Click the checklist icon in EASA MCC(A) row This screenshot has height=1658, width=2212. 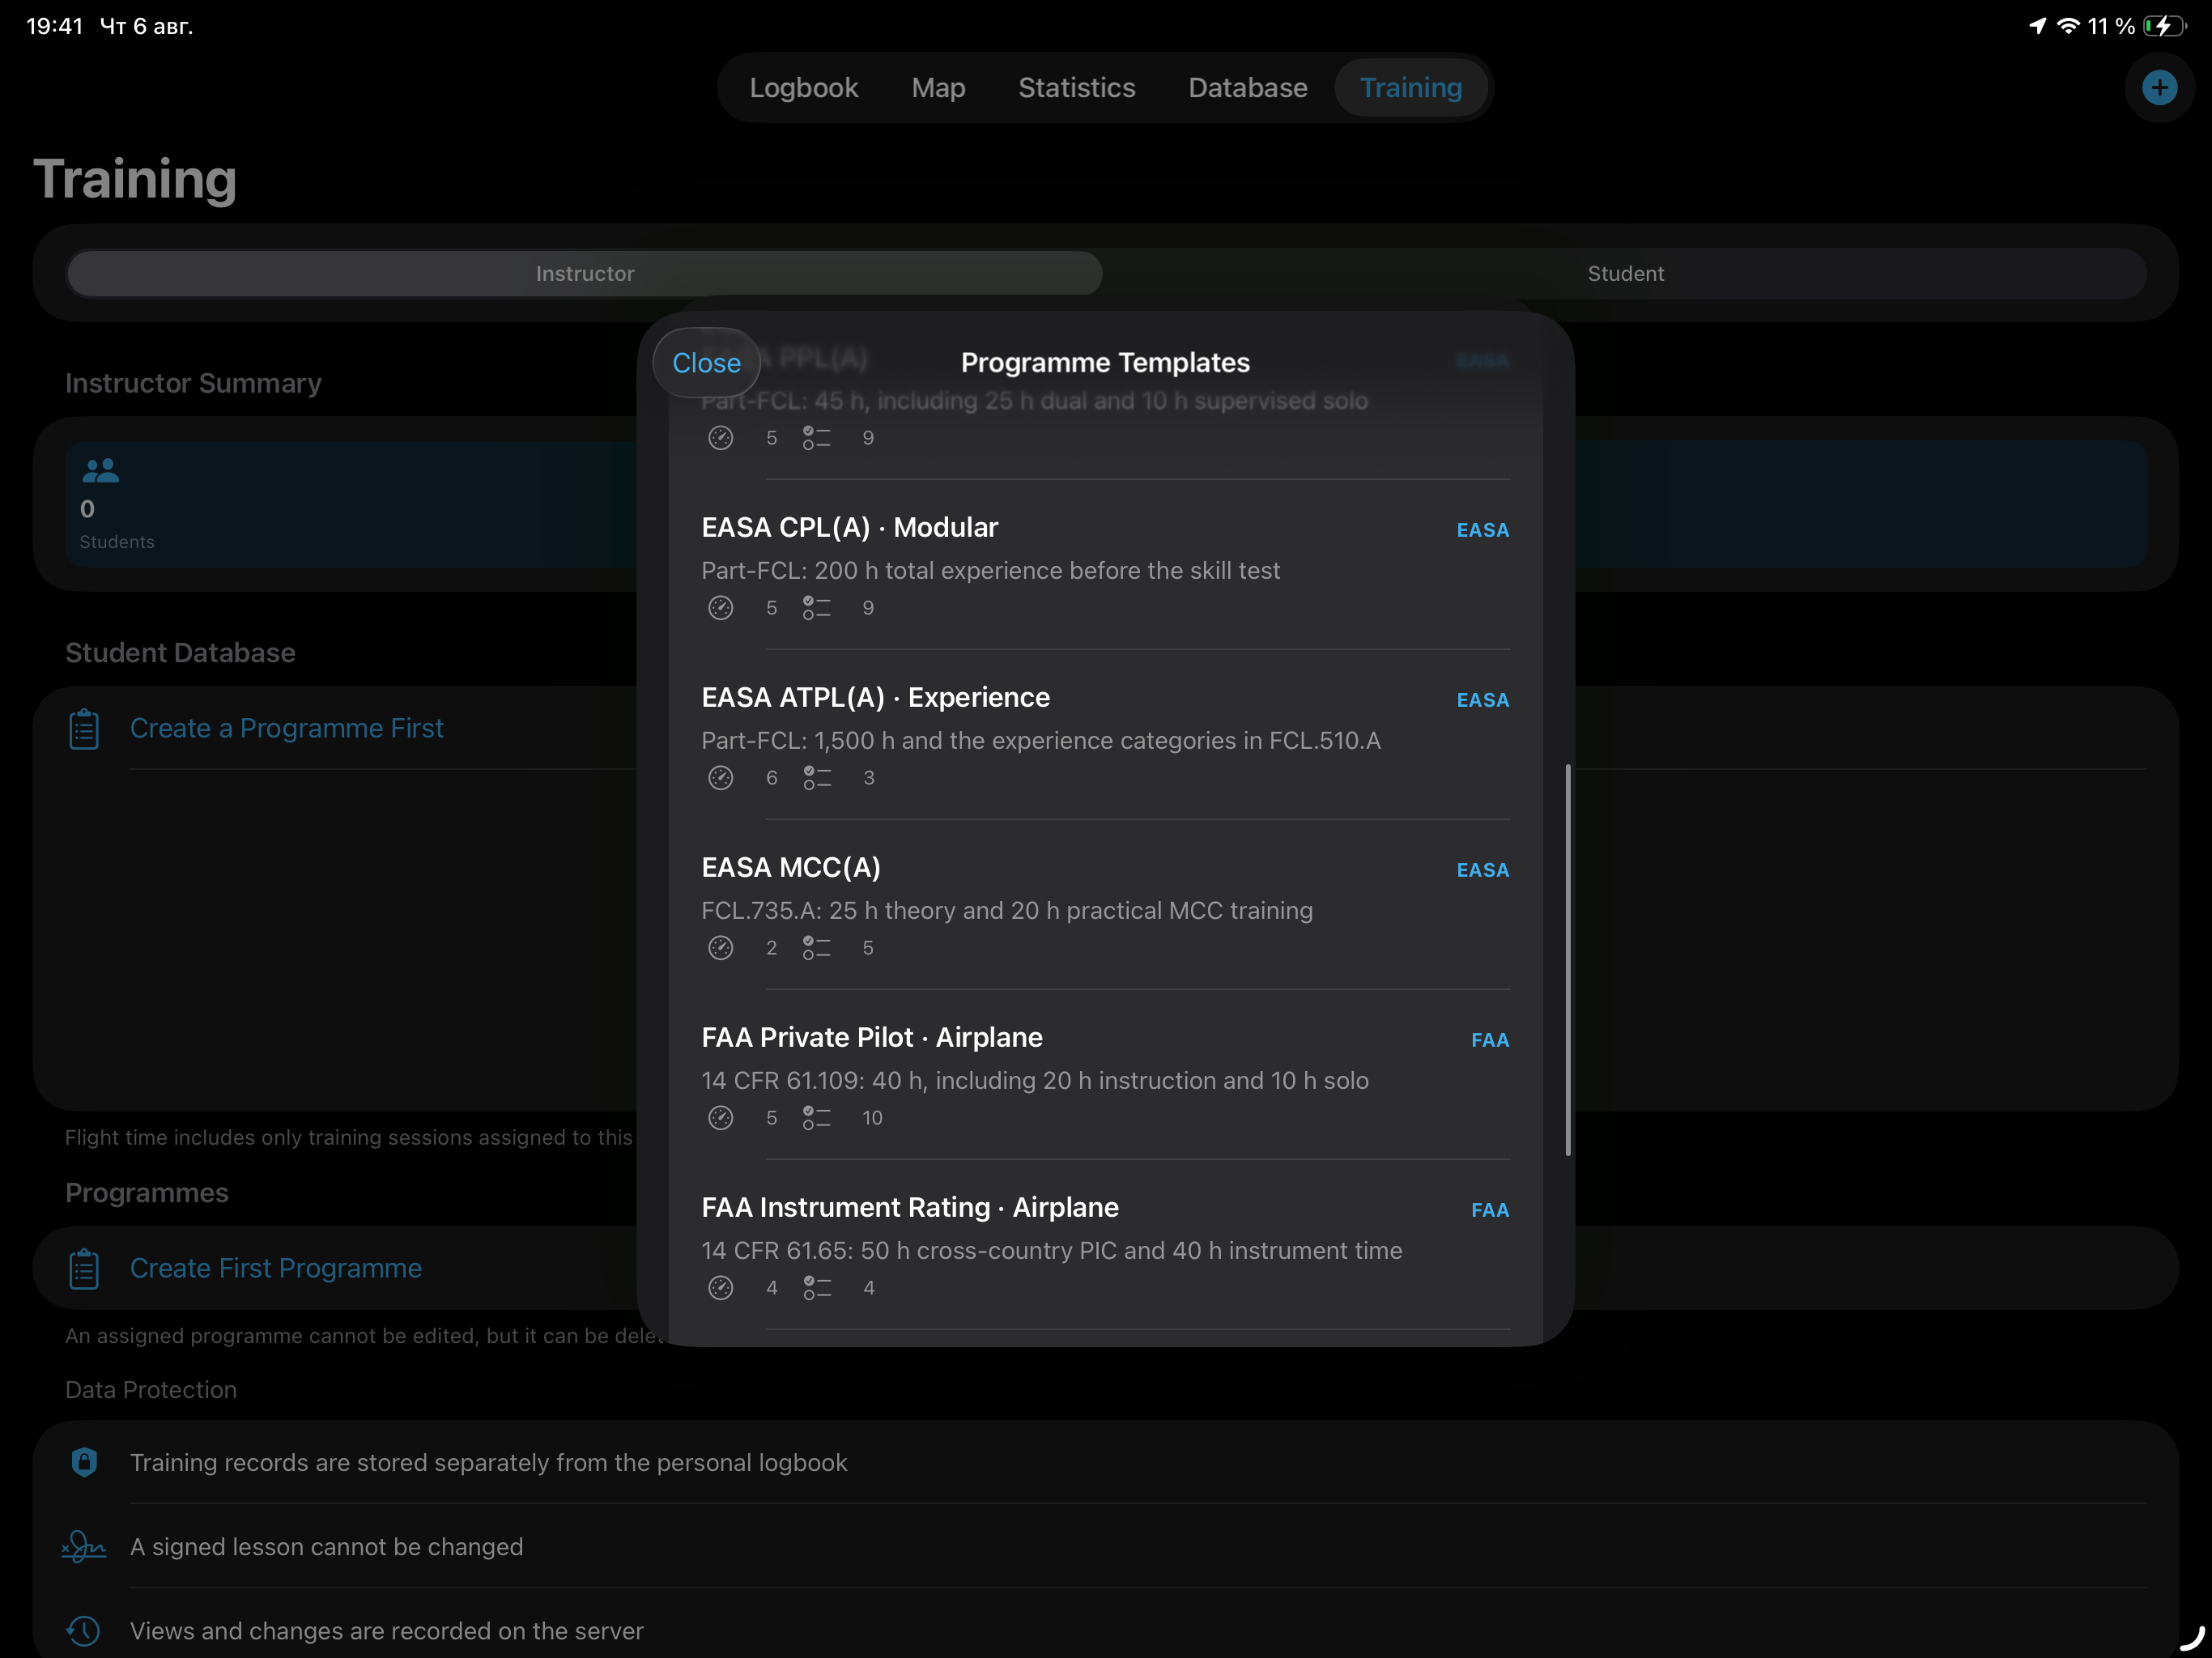tap(817, 948)
